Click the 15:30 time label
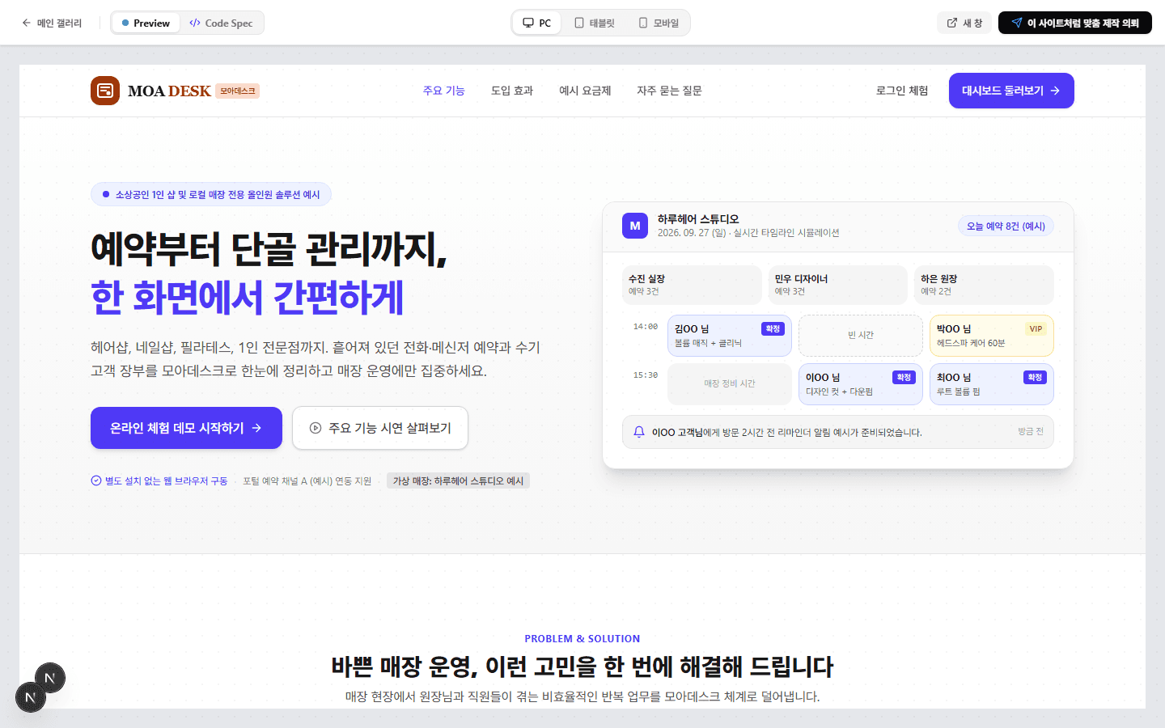This screenshot has height=728, width=1165. [x=646, y=375]
